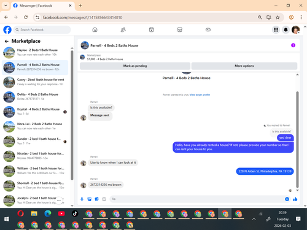Click the address bar URL

[82, 18]
